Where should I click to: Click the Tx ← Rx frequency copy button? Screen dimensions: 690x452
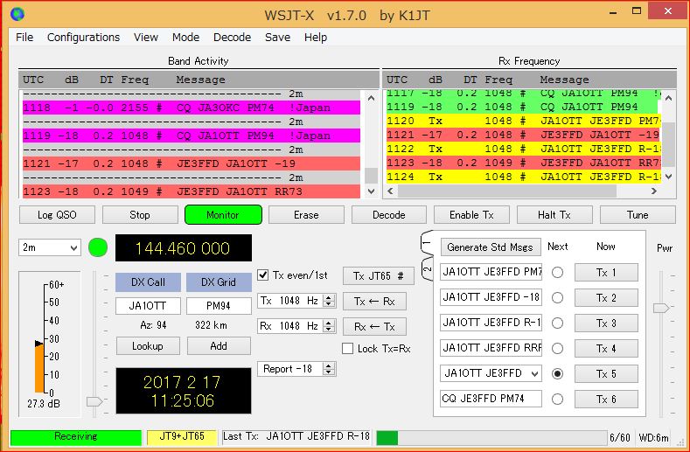pos(374,302)
